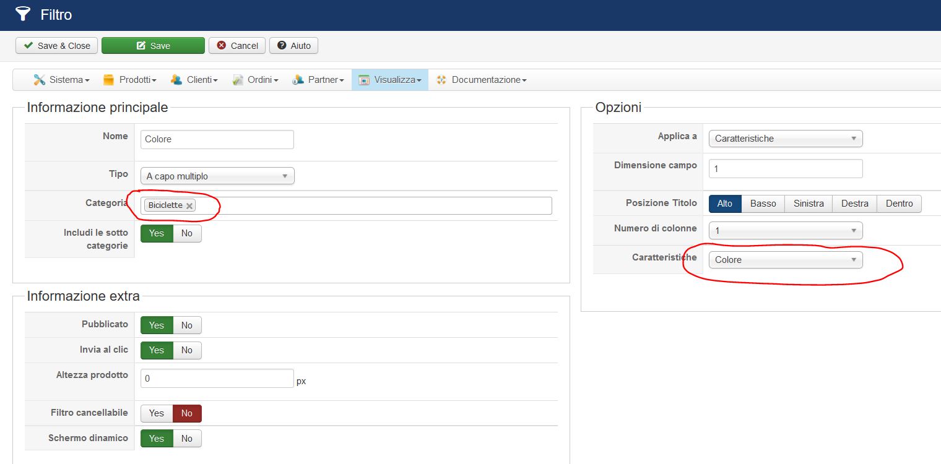Select Dentro title position
Viewport: 941px width, 464px height.
click(900, 204)
